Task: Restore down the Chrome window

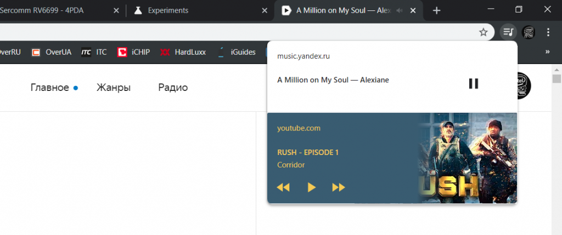Action: [x=519, y=9]
